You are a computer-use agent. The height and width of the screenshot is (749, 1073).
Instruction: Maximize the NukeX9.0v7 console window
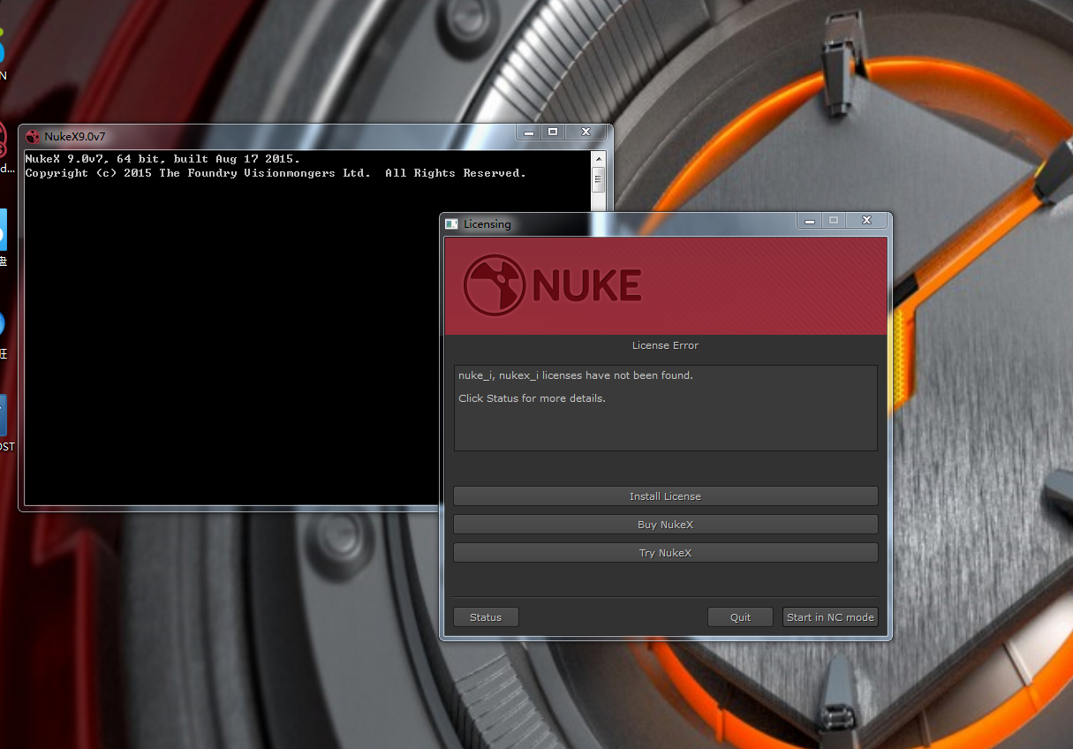pyautogui.click(x=553, y=132)
